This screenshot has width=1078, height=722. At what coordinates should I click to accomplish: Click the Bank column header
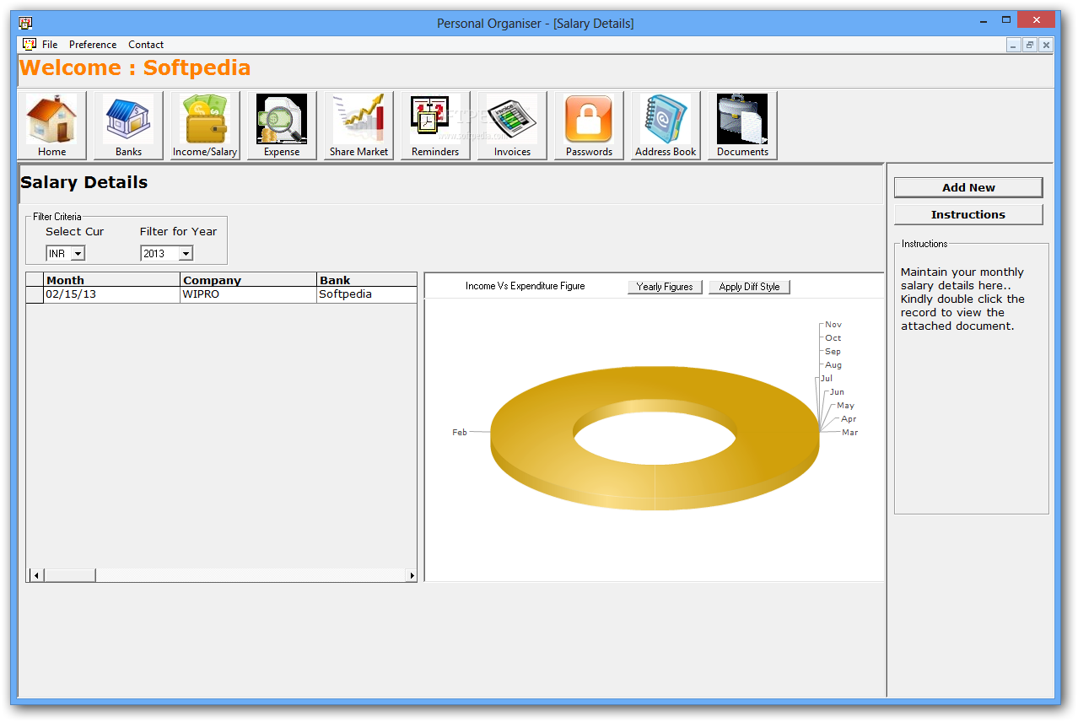[367, 280]
